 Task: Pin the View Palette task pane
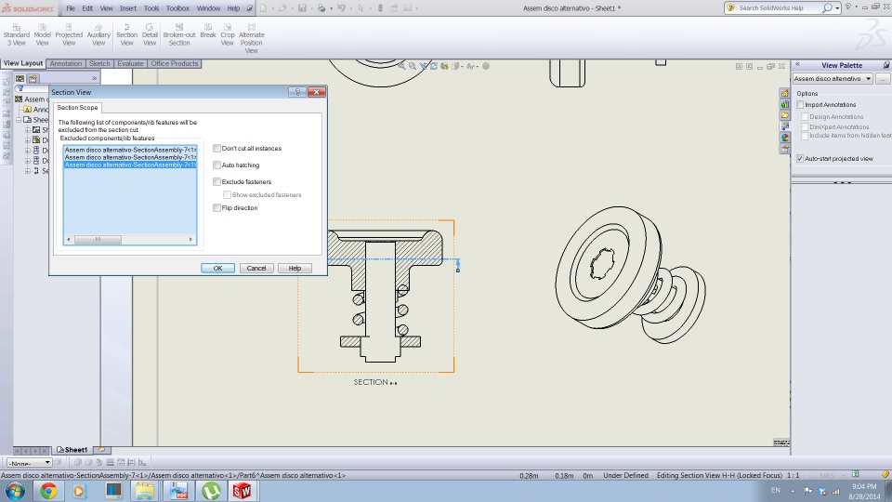(x=886, y=65)
